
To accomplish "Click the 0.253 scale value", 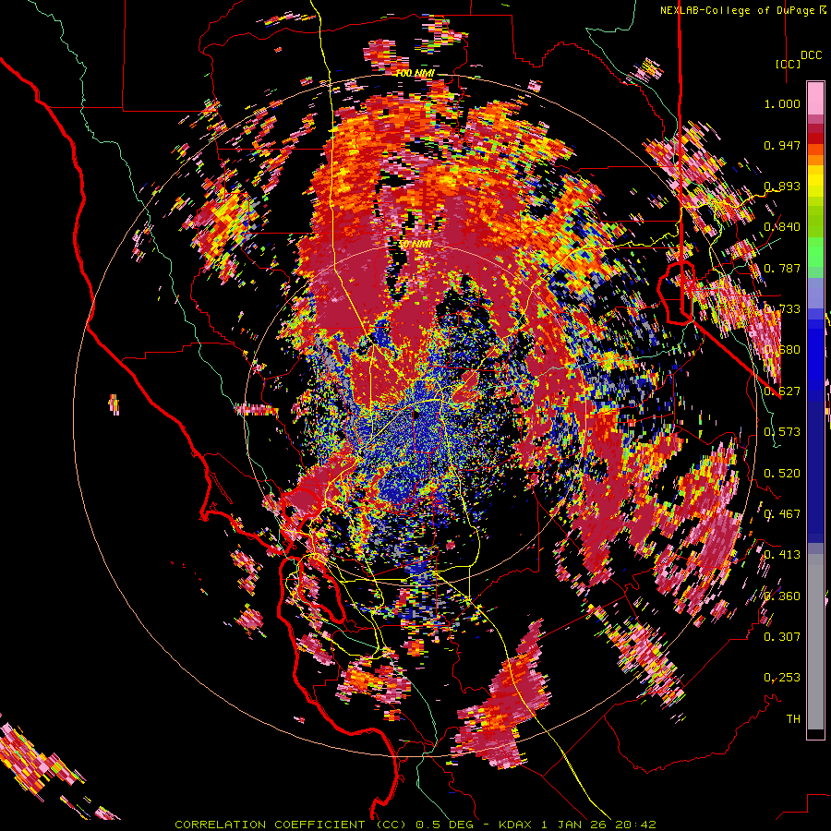I will pyautogui.click(x=782, y=678).
